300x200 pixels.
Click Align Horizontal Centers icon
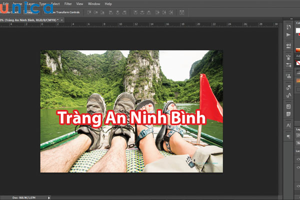(x=117, y=12)
